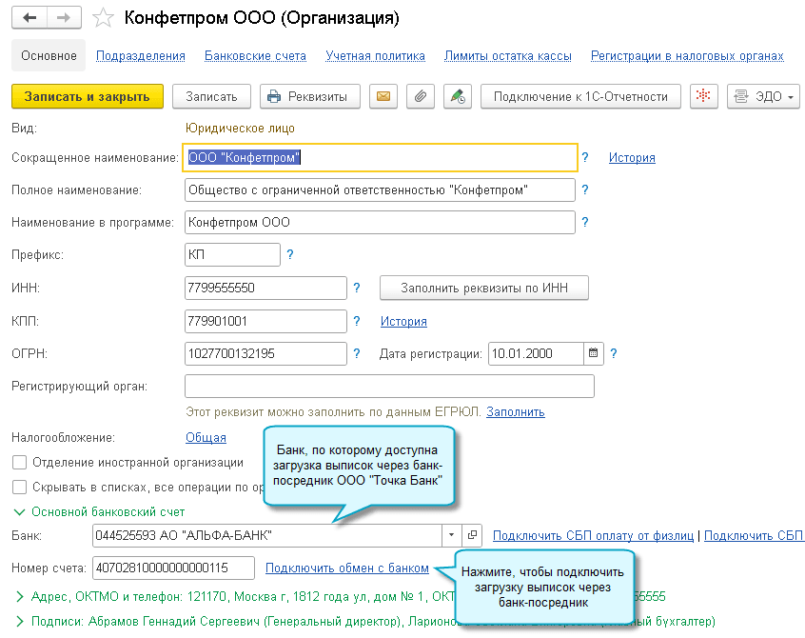Click Подключение к 1С-Отчетности button
805x638 pixels.
(x=580, y=96)
